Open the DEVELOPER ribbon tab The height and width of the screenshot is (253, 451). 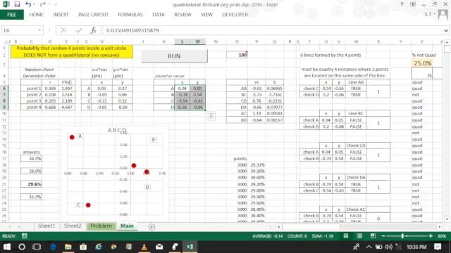(235, 15)
